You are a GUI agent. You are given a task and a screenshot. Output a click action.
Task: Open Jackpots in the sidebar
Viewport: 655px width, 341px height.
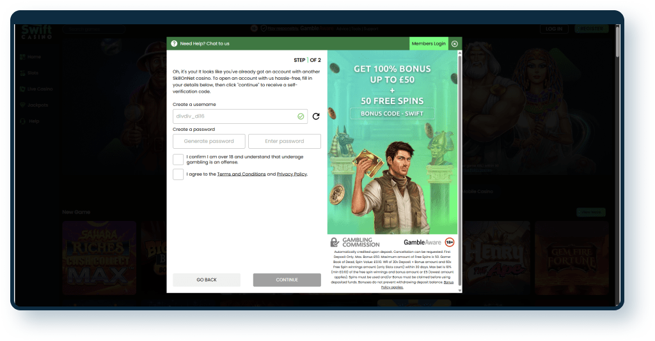click(x=34, y=105)
